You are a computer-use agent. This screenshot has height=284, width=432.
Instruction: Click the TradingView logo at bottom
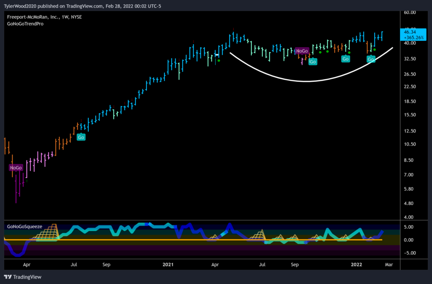pyautogui.click(x=23, y=277)
